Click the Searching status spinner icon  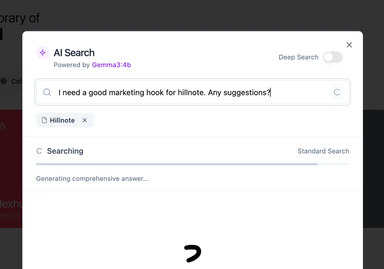[x=39, y=151]
